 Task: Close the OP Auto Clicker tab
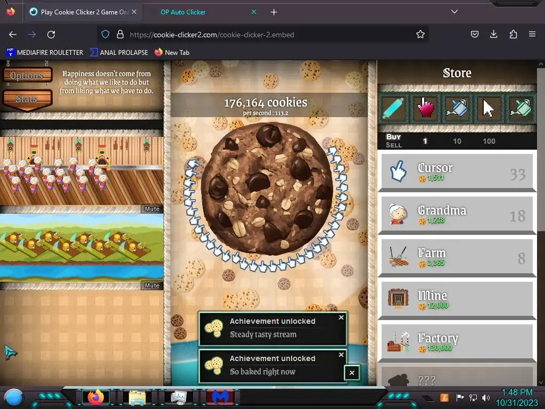click(x=254, y=12)
